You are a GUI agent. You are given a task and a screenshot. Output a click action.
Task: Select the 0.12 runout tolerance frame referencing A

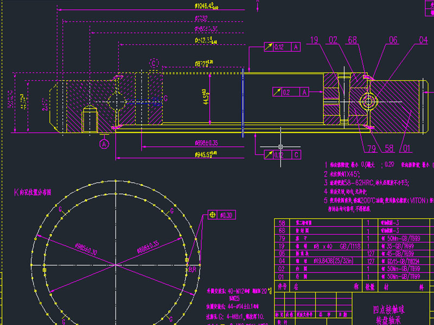click(x=282, y=47)
